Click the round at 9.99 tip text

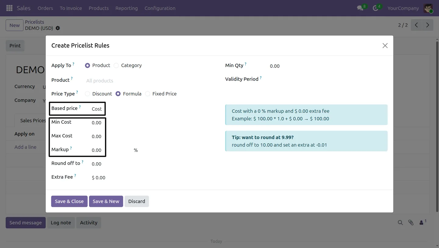click(263, 137)
